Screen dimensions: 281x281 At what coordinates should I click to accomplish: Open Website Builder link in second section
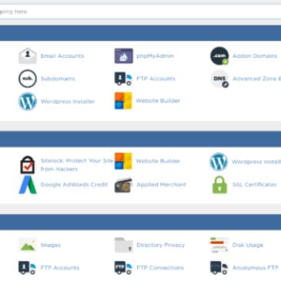158,161
